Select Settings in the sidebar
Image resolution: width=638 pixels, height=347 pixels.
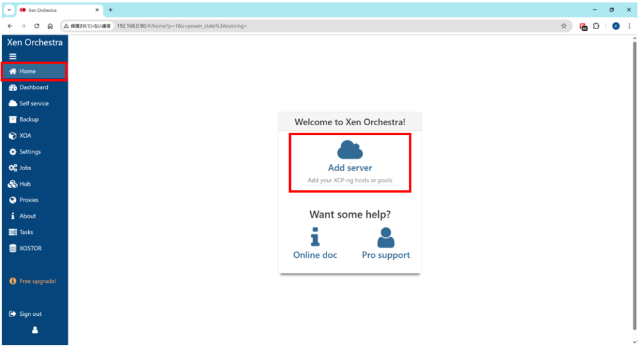click(30, 152)
